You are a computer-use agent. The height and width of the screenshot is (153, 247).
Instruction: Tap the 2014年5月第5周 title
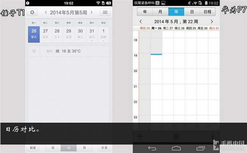68,13
